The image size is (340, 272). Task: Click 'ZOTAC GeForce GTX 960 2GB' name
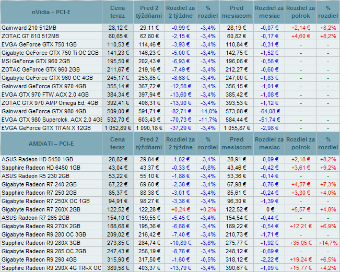click(41, 69)
